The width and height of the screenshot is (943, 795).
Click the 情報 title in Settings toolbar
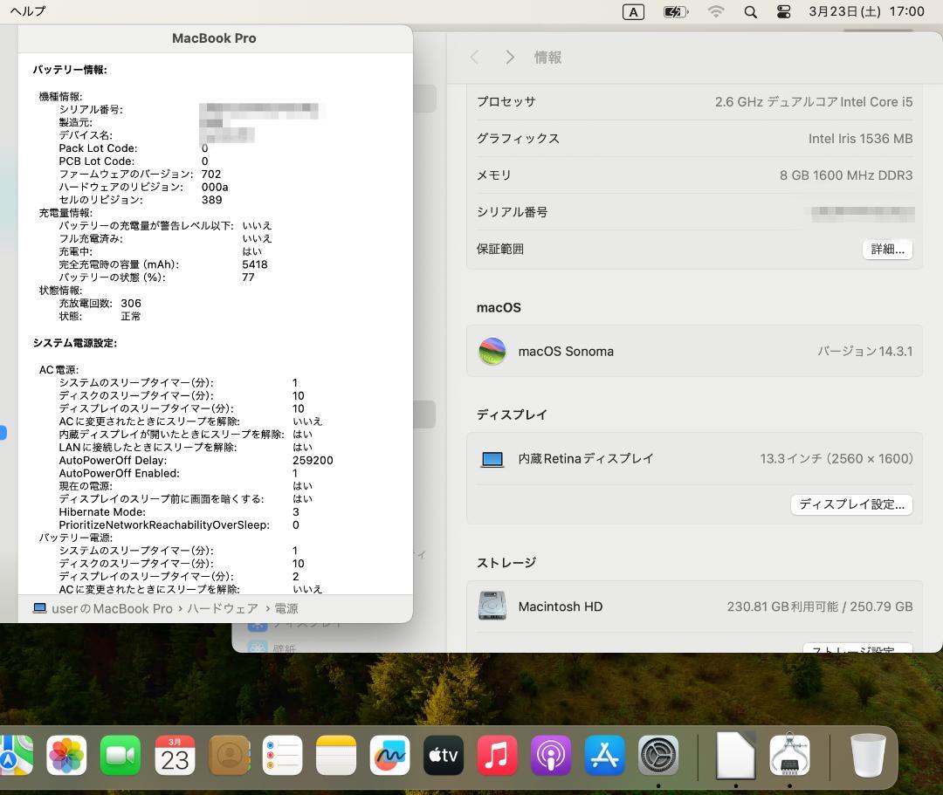(x=547, y=58)
